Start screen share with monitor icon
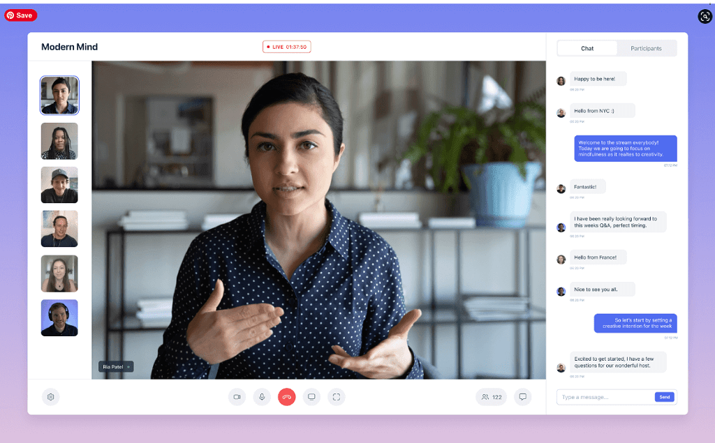Viewport: 715px width, 443px height. click(x=311, y=397)
